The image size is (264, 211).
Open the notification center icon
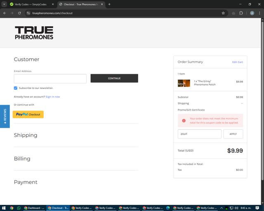(x=257, y=208)
